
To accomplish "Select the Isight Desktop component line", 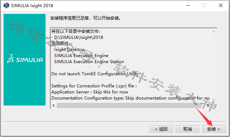I will point(69,50).
